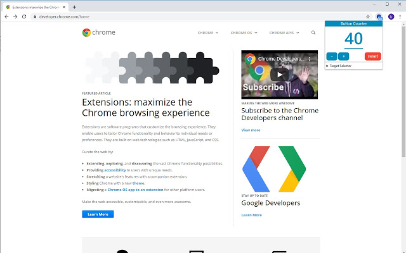Click the Chrome Developers channel avatar on the video
Viewport: 406px width, 253px height.
pyautogui.click(x=250, y=59)
